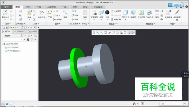Toggle spin center display in graphics toolbar
The width and height of the screenshot is (189, 107).
tap(133, 33)
